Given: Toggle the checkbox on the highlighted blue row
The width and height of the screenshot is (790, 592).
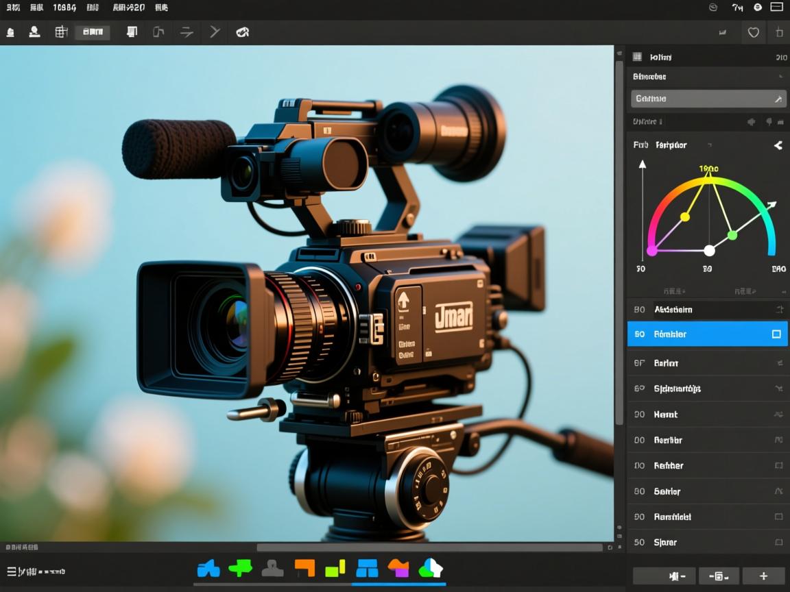Looking at the screenshot, I should point(776,334).
